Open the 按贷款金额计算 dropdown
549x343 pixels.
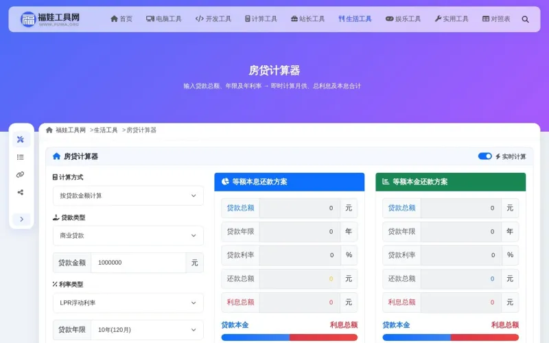click(x=128, y=196)
